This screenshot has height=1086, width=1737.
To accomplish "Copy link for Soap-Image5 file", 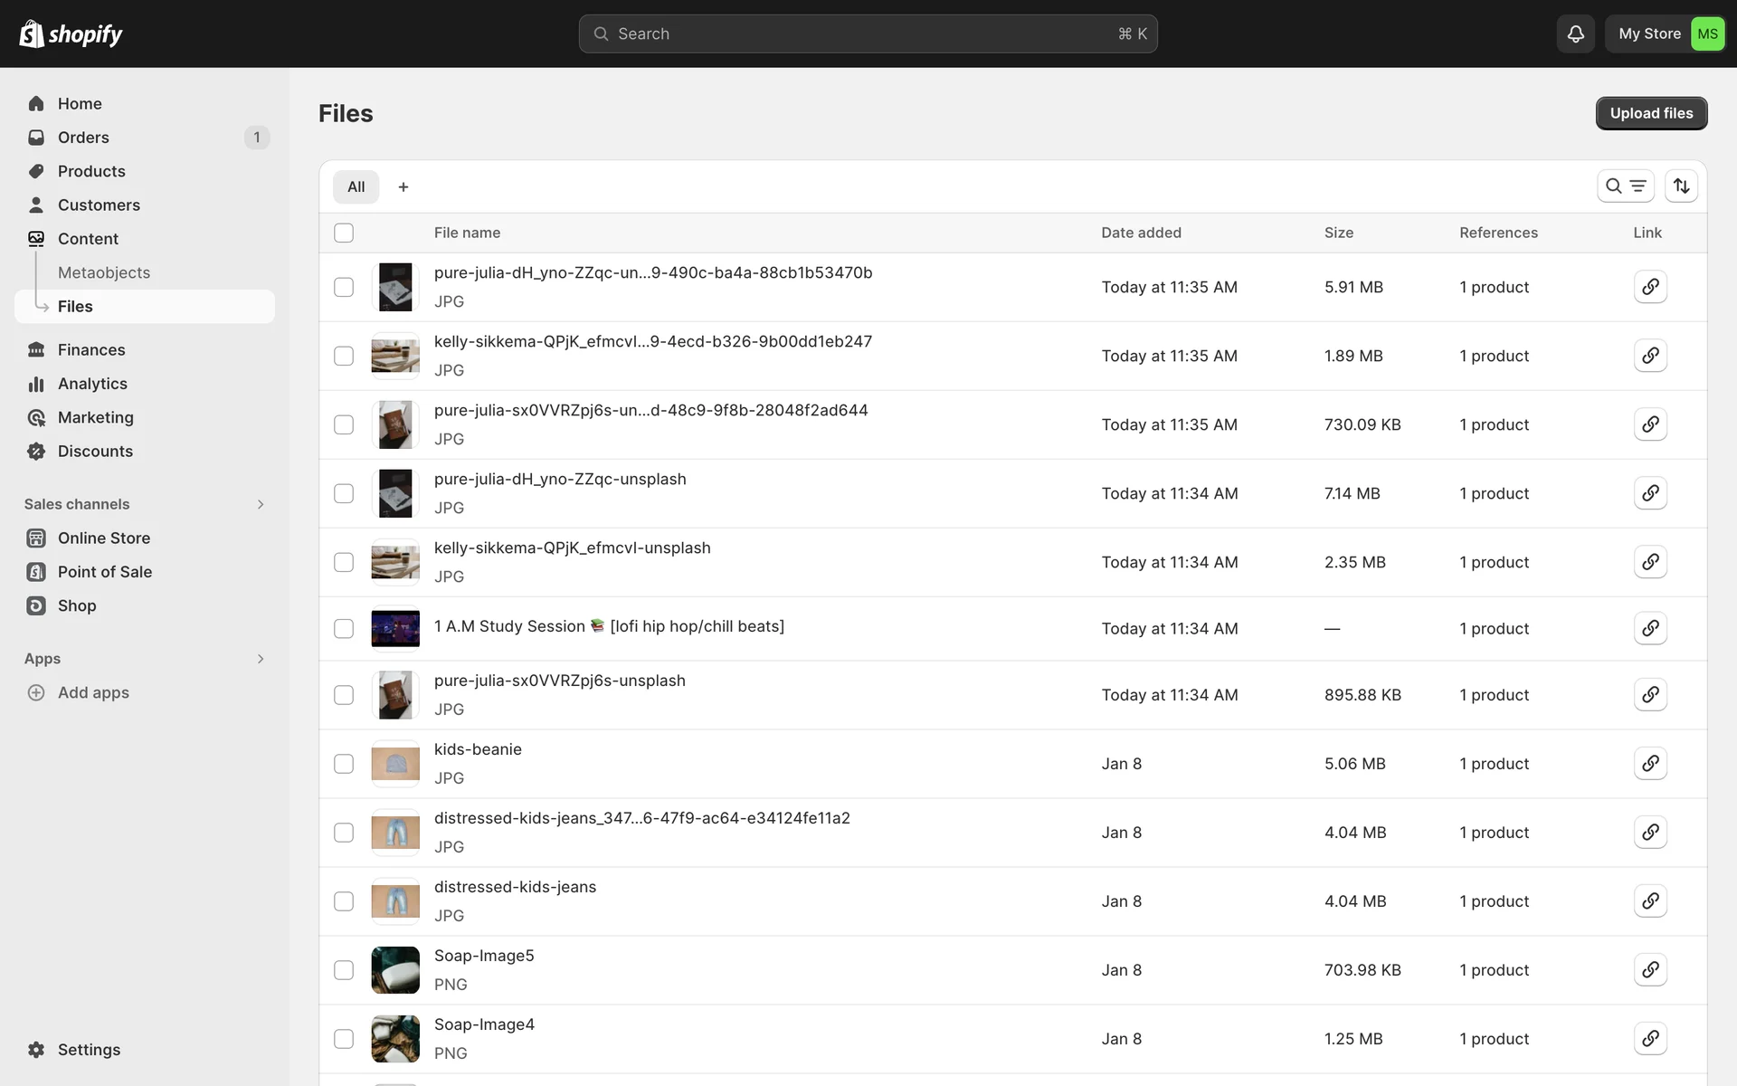I will pyautogui.click(x=1650, y=970).
